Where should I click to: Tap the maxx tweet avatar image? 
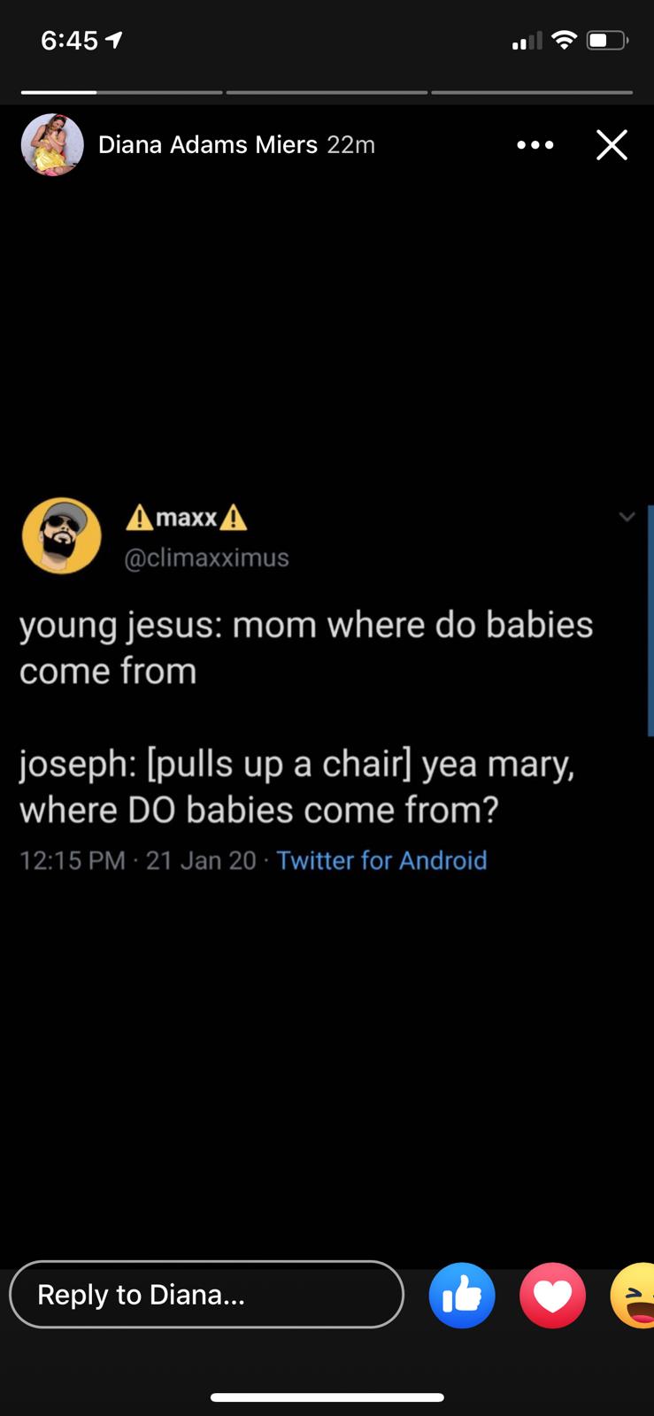61,535
